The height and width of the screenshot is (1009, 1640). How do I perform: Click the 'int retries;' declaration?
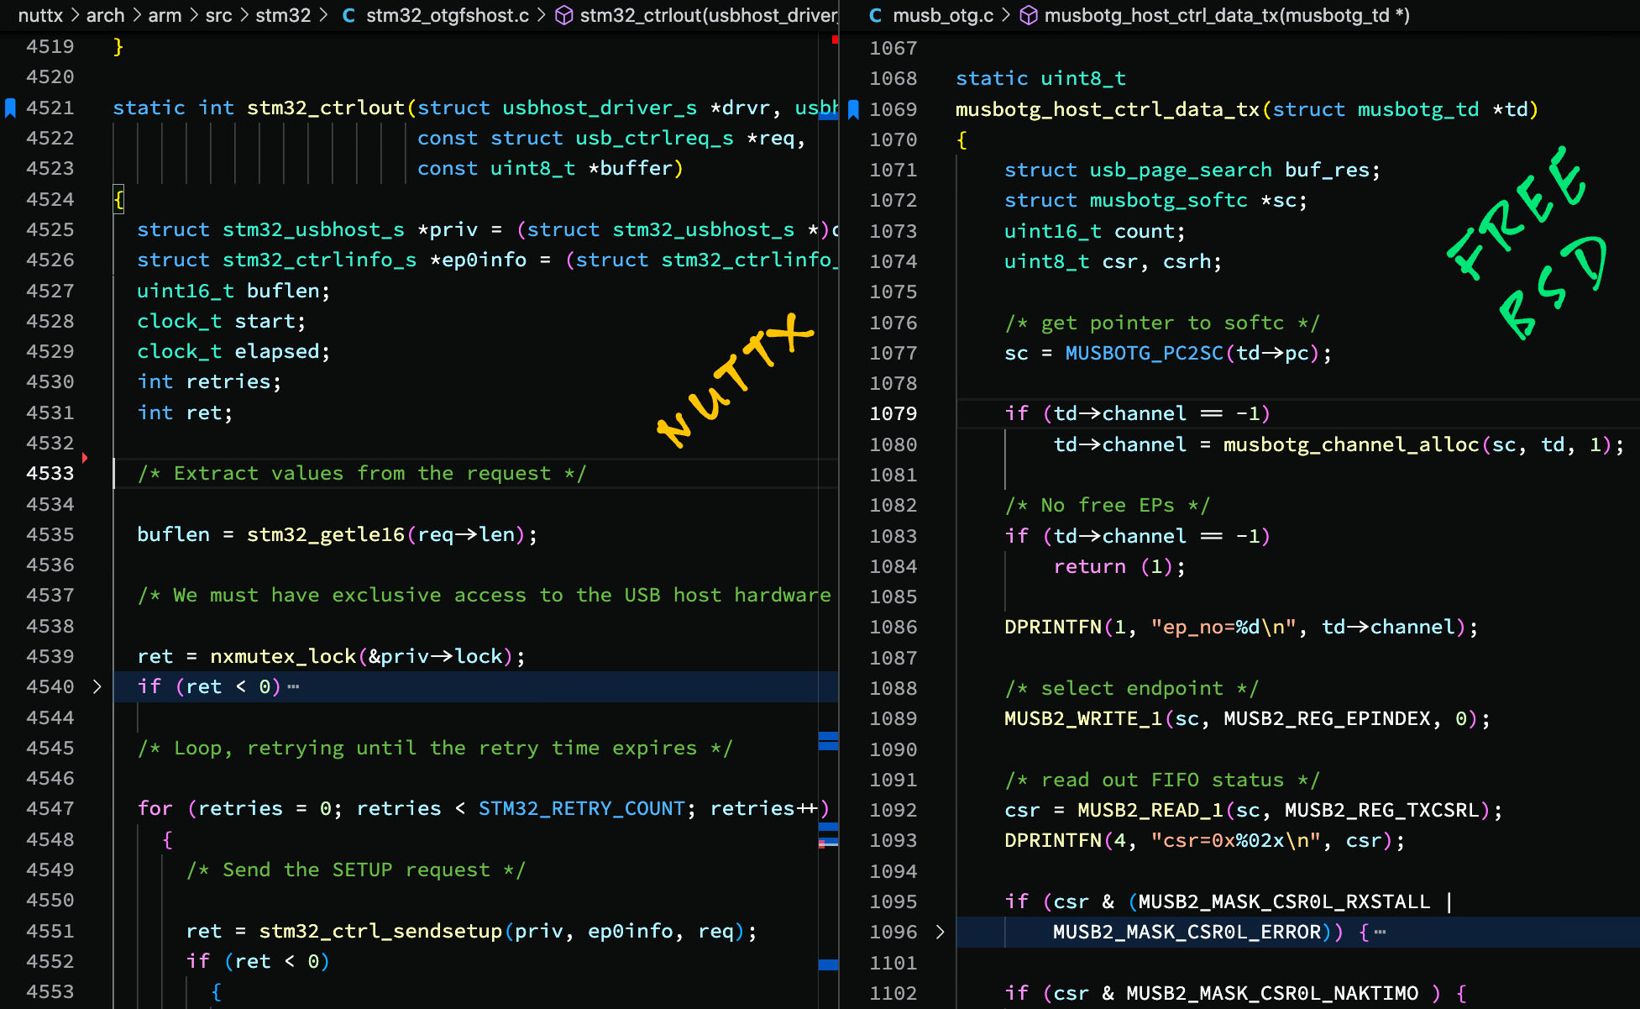[x=209, y=381]
